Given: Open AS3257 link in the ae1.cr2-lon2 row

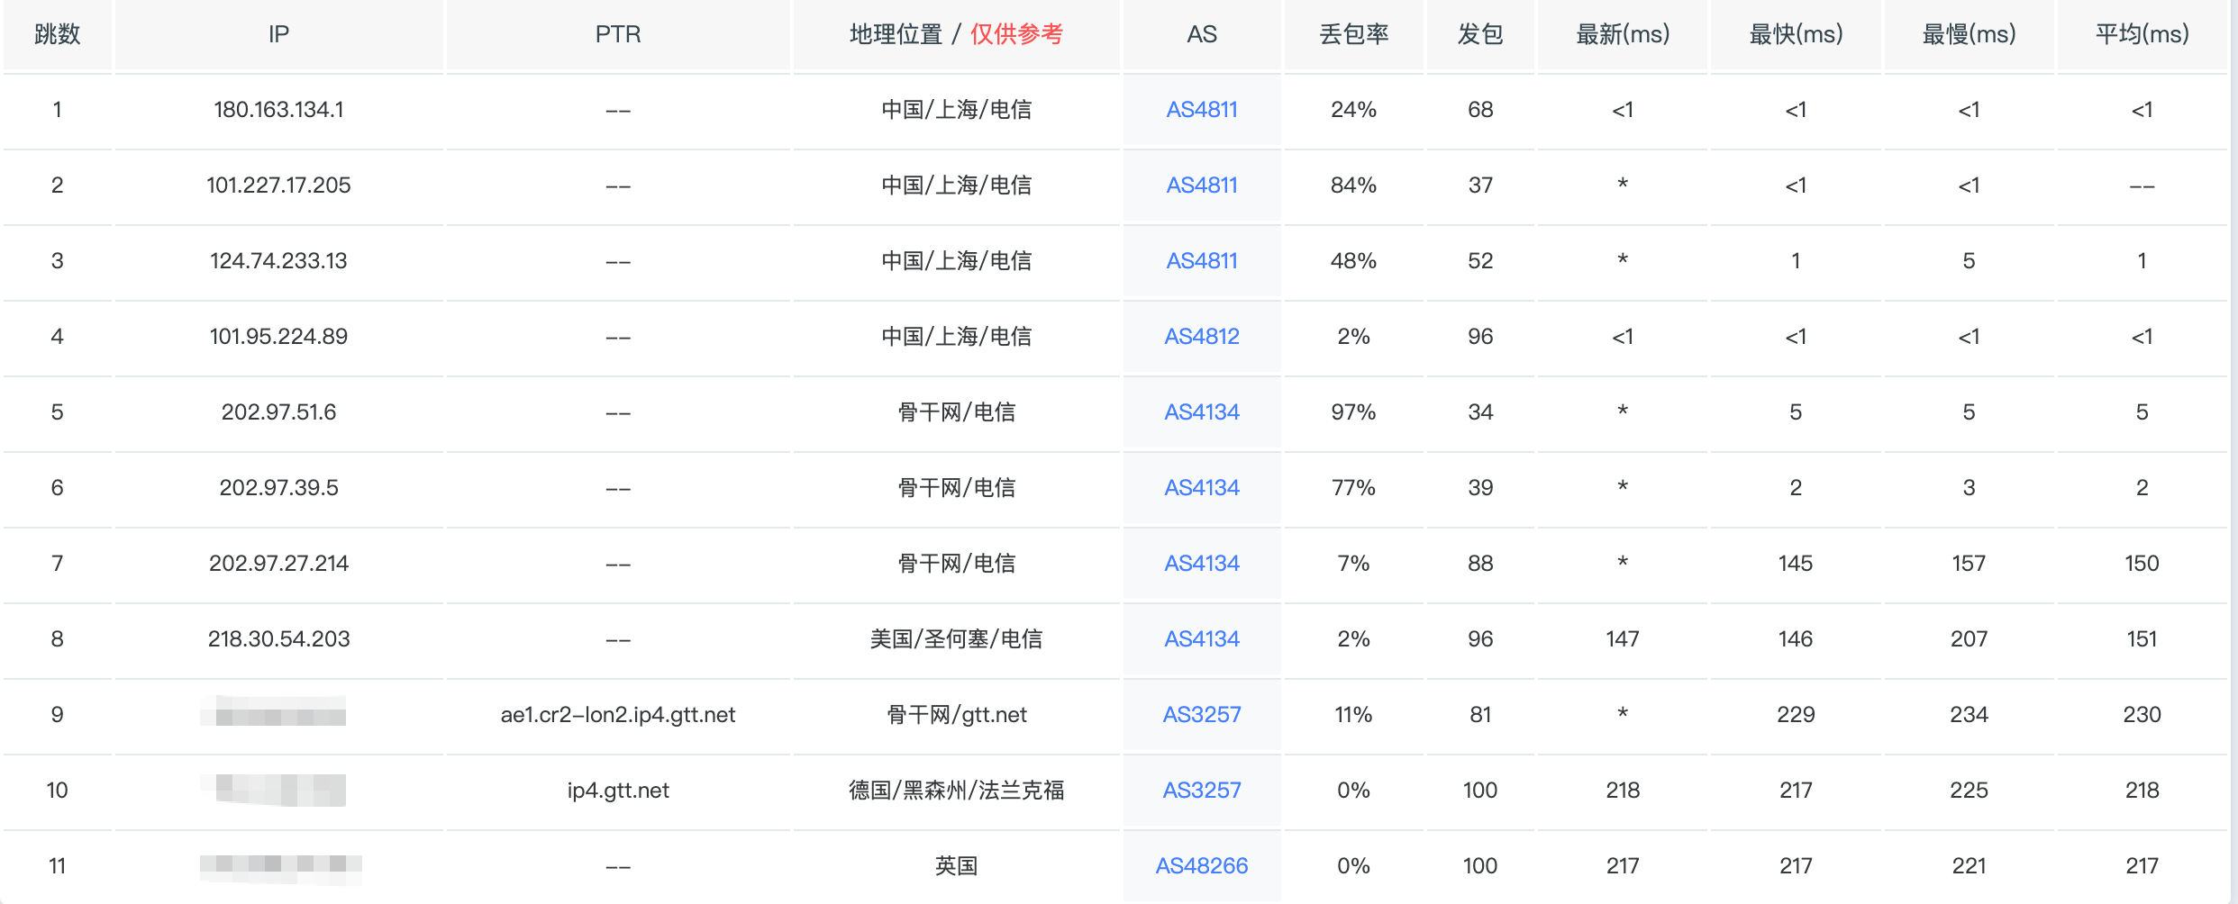Looking at the screenshot, I should 1201,715.
